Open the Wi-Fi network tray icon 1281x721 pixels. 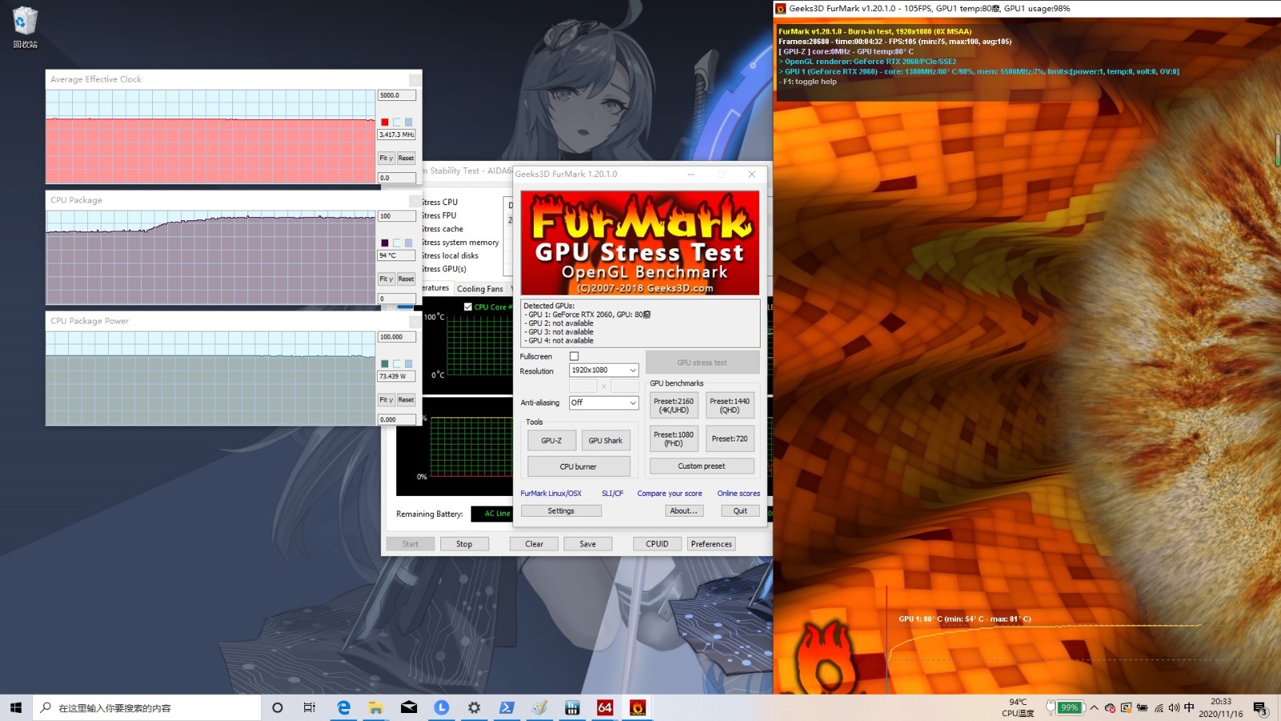click(1159, 708)
